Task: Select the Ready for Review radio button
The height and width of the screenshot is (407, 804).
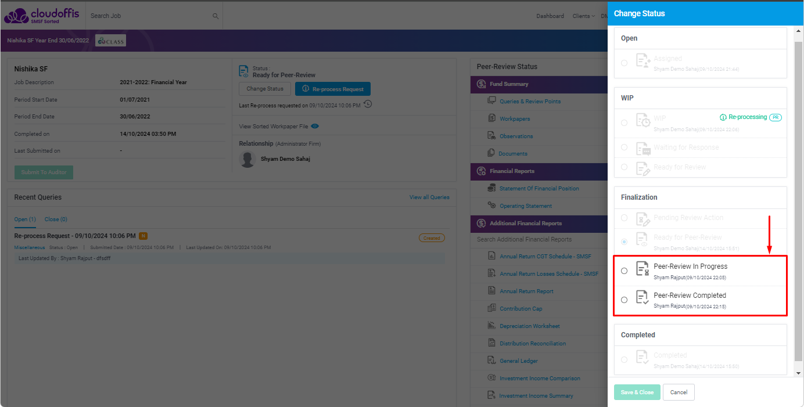Action: tap(624, 167)
